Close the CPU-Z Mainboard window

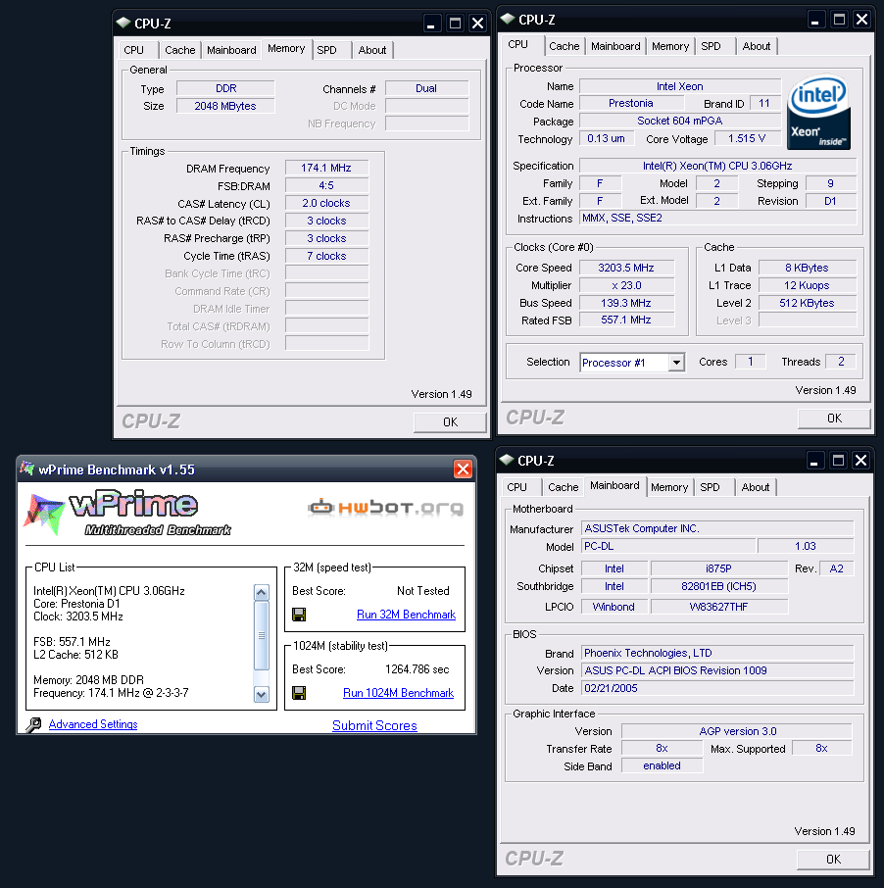[x=860, y=461]
